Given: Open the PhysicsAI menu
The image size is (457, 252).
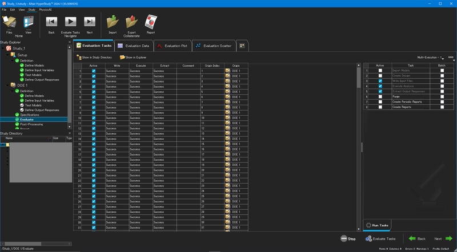Looking at the screenshot, I should pyautogui.click(x=45, y=10).
